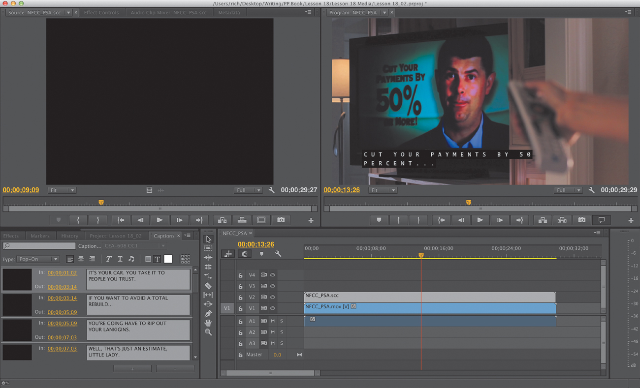Hide the V2 track output eye
The height and width of the screenshot is (388, 640).
click(272, 297)
